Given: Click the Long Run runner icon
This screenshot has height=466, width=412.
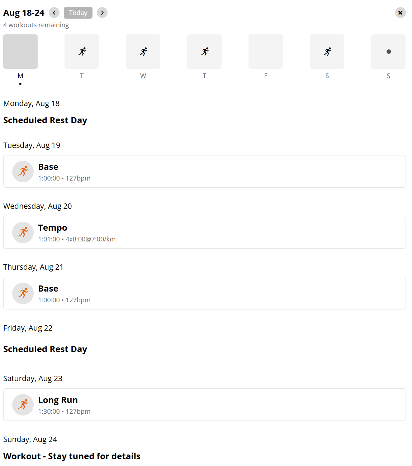Looking at the screenshot, I should [x=23, y=405].
